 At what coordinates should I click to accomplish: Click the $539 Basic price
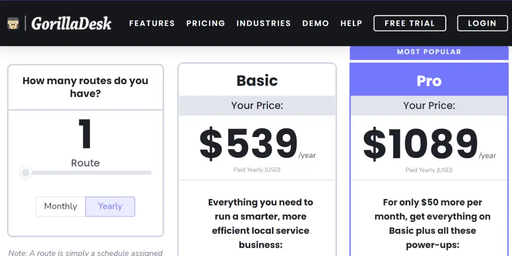[249, 144]
